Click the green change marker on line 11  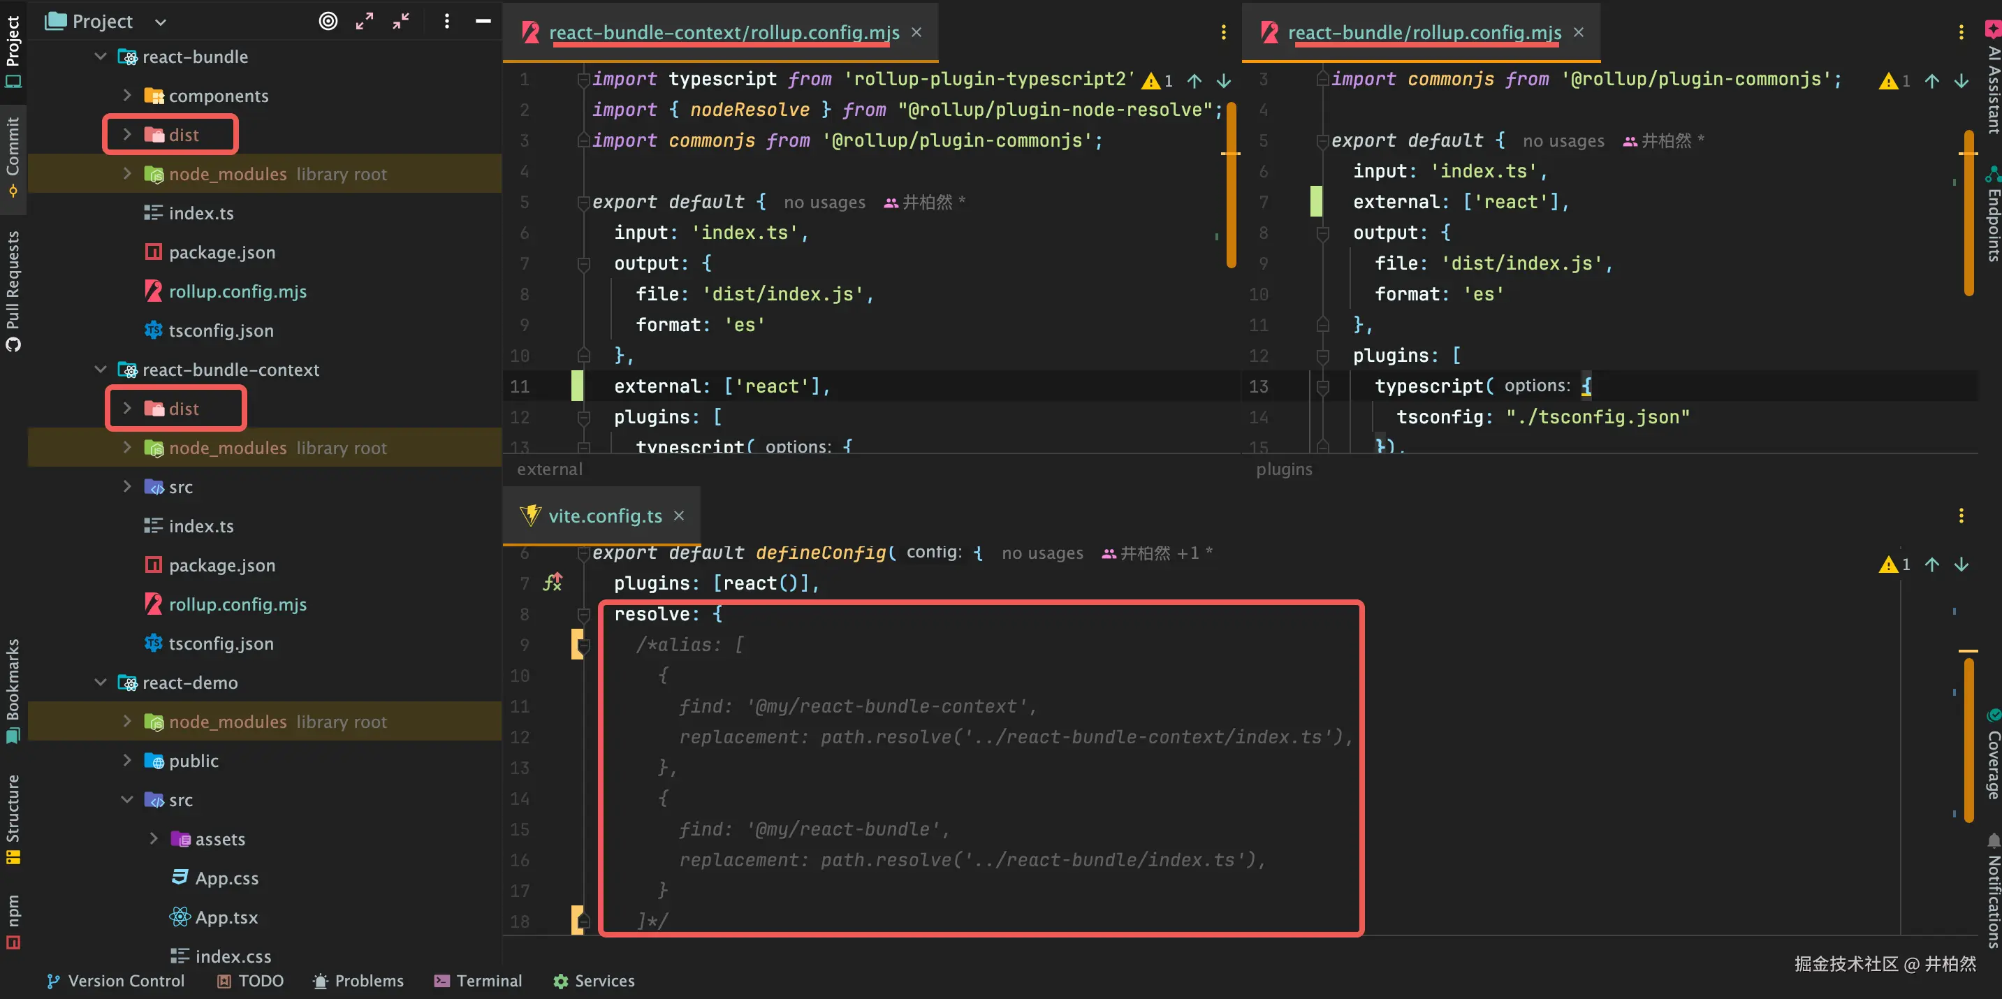[577, 386]
